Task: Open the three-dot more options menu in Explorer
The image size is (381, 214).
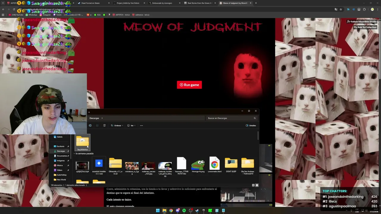Action: tap(141, 125)
